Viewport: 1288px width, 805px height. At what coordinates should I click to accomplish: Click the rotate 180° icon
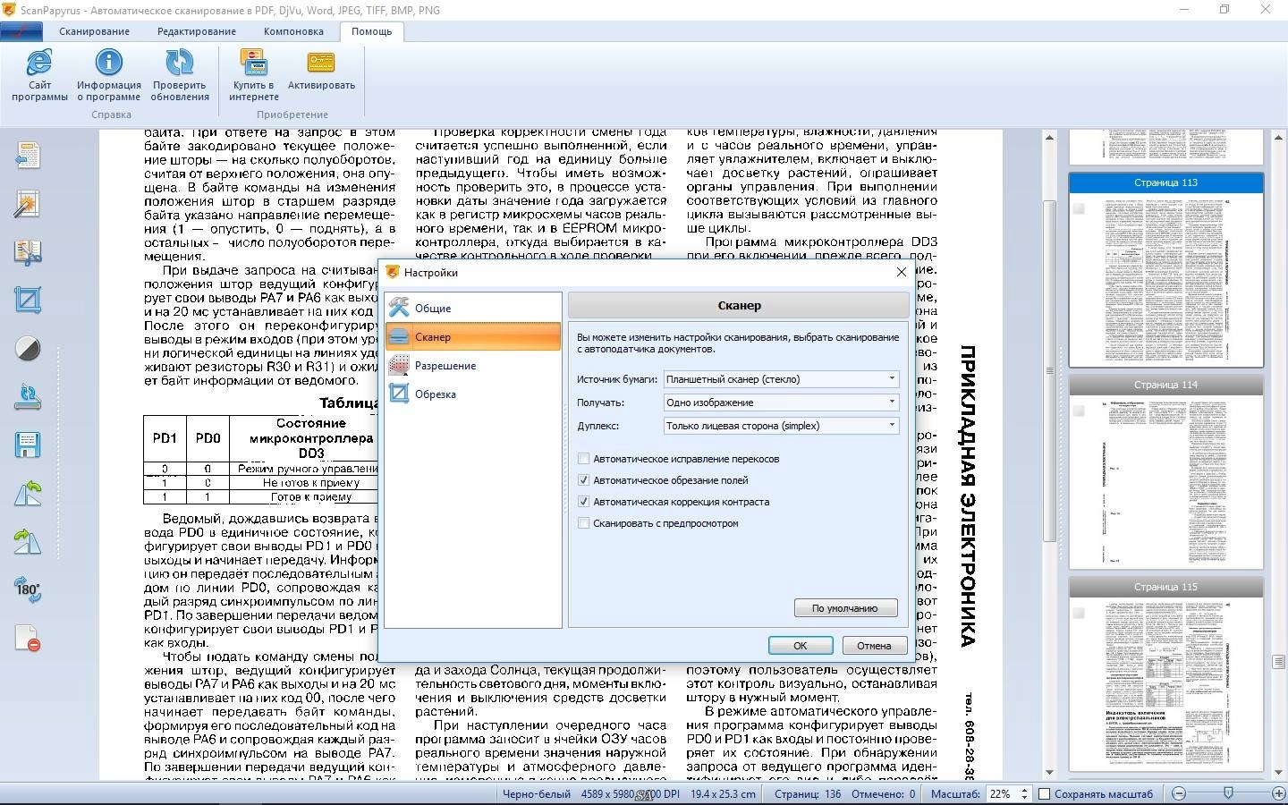point(28,589)
